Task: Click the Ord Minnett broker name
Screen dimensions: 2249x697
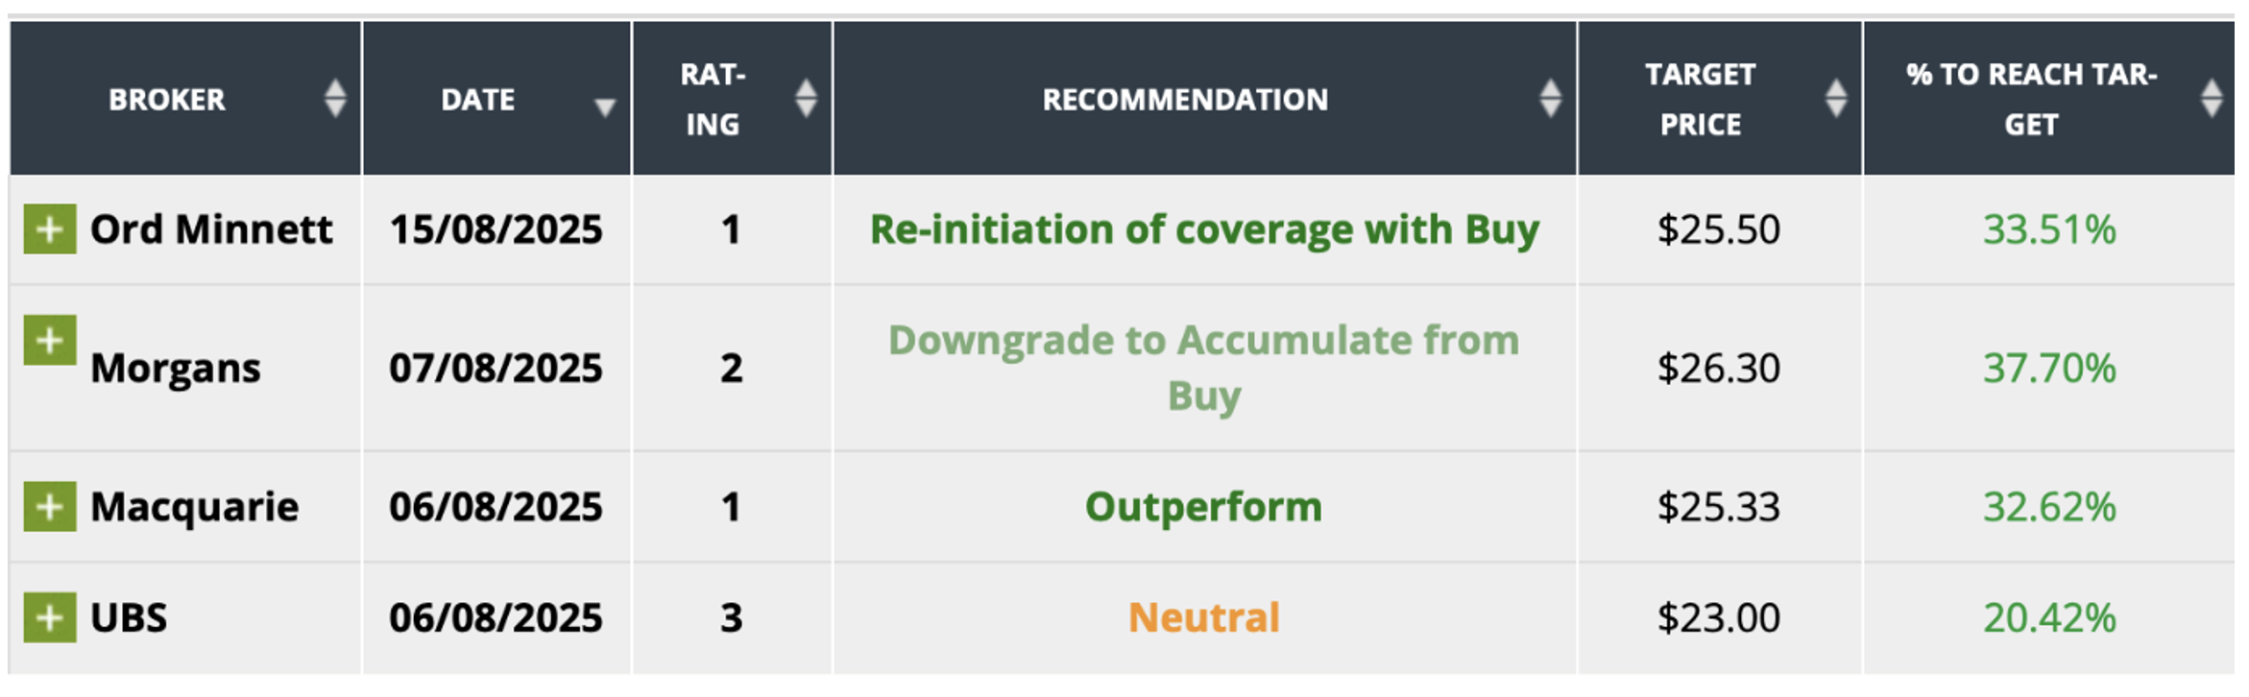Action: tap(211, 230)
